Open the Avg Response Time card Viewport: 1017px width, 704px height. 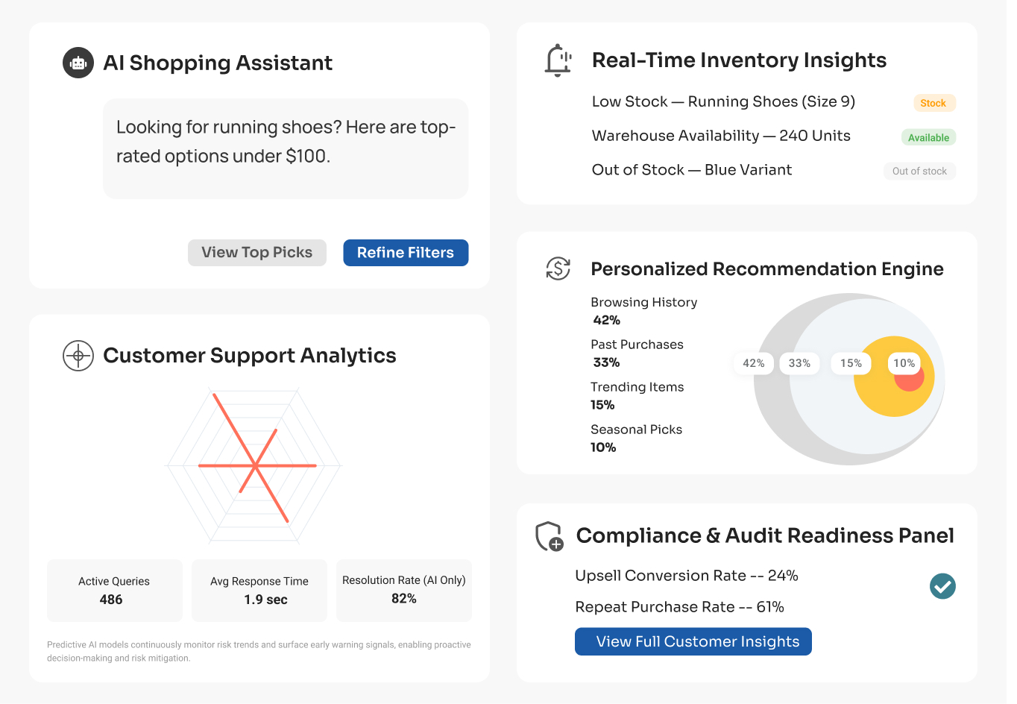(x=259, y=590)
